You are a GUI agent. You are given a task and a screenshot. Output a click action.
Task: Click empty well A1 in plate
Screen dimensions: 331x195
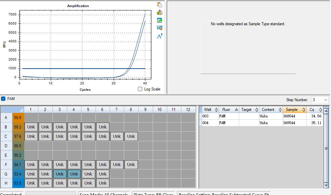point(31,118)
